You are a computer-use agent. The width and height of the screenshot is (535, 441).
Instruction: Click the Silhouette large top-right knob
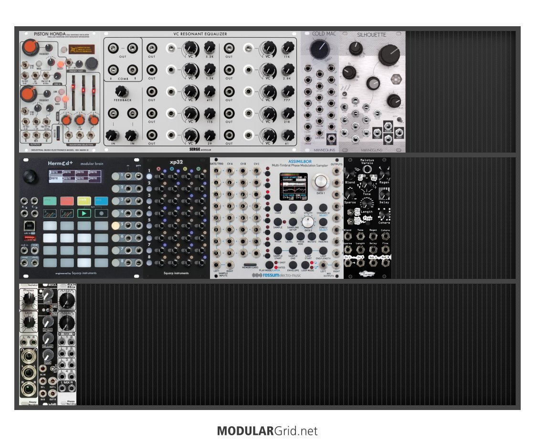[389, 54]
